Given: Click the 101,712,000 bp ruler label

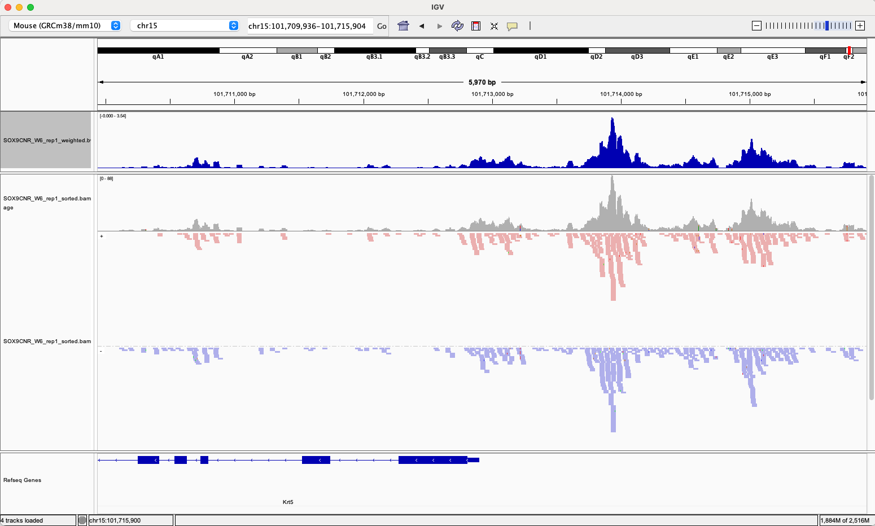Looking at the screenshot, I should [364, 94].
